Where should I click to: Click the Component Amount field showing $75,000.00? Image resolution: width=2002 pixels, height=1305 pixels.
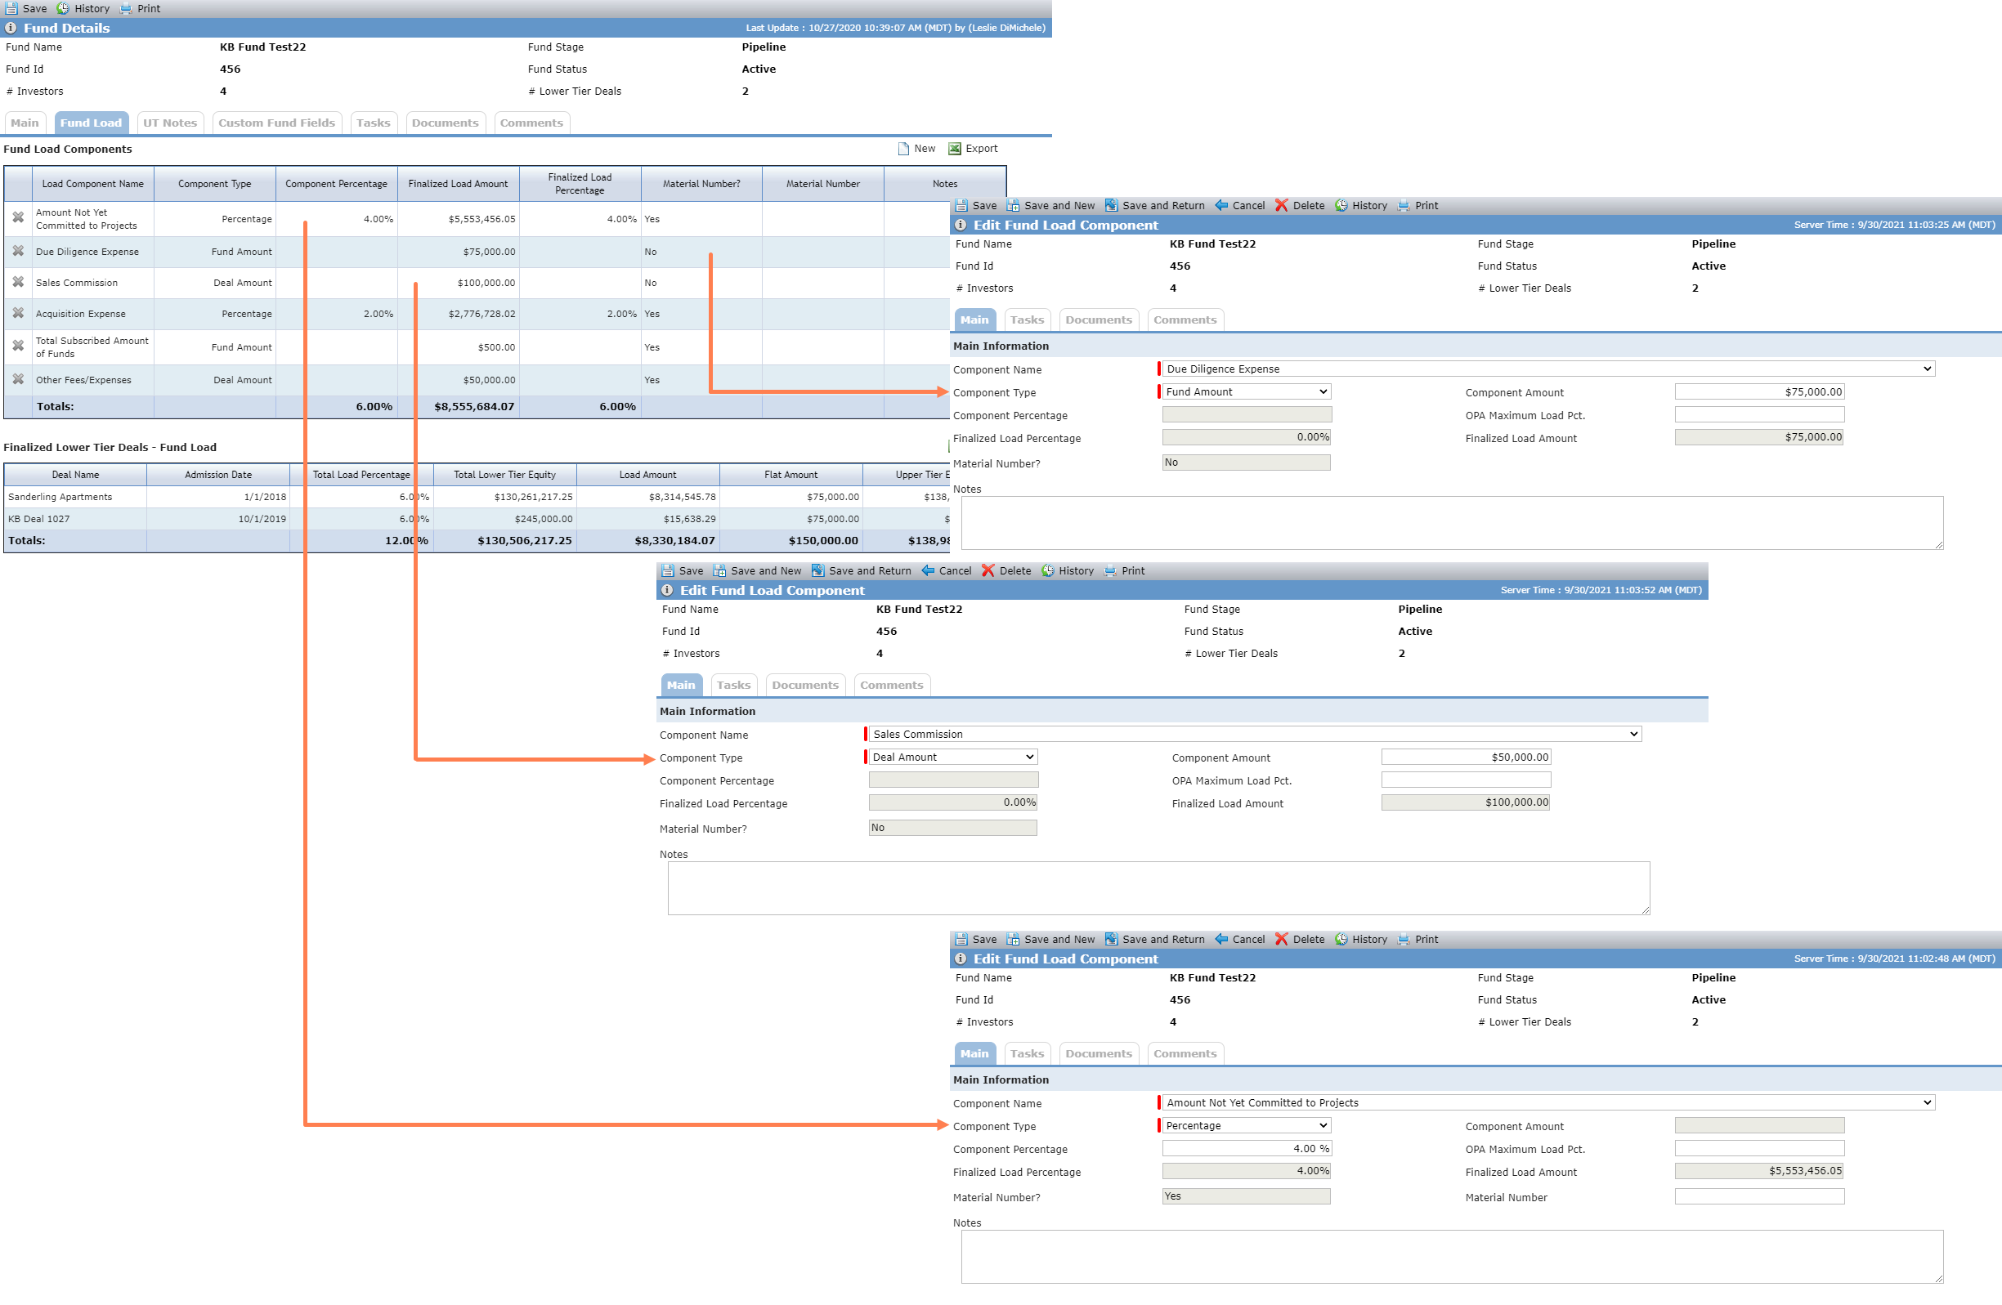(x=1759, y=392)
